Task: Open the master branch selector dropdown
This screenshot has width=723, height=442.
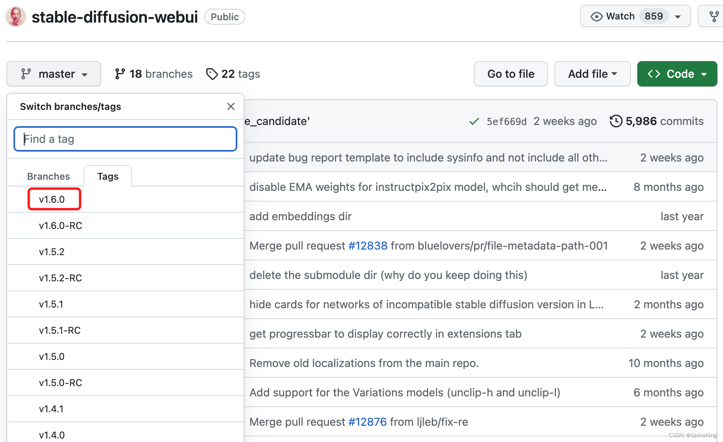Action: [54, 74]
